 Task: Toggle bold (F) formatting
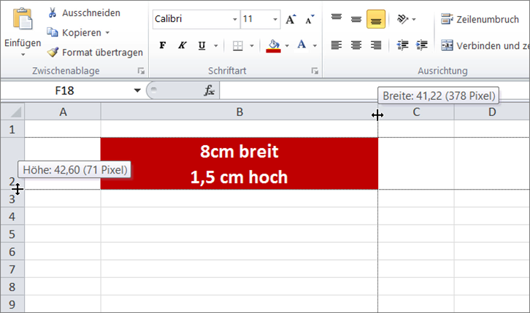(163, 45)
